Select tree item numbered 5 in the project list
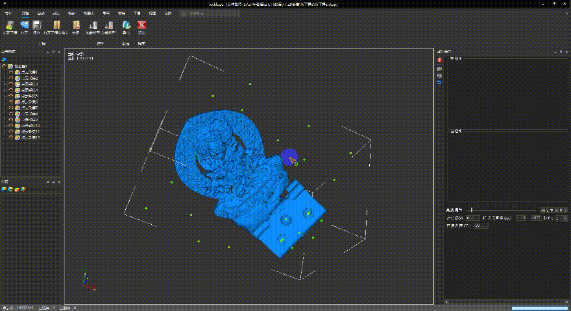Image resolution: width=571 pixels, height=311 pixels. click(30, 96)
